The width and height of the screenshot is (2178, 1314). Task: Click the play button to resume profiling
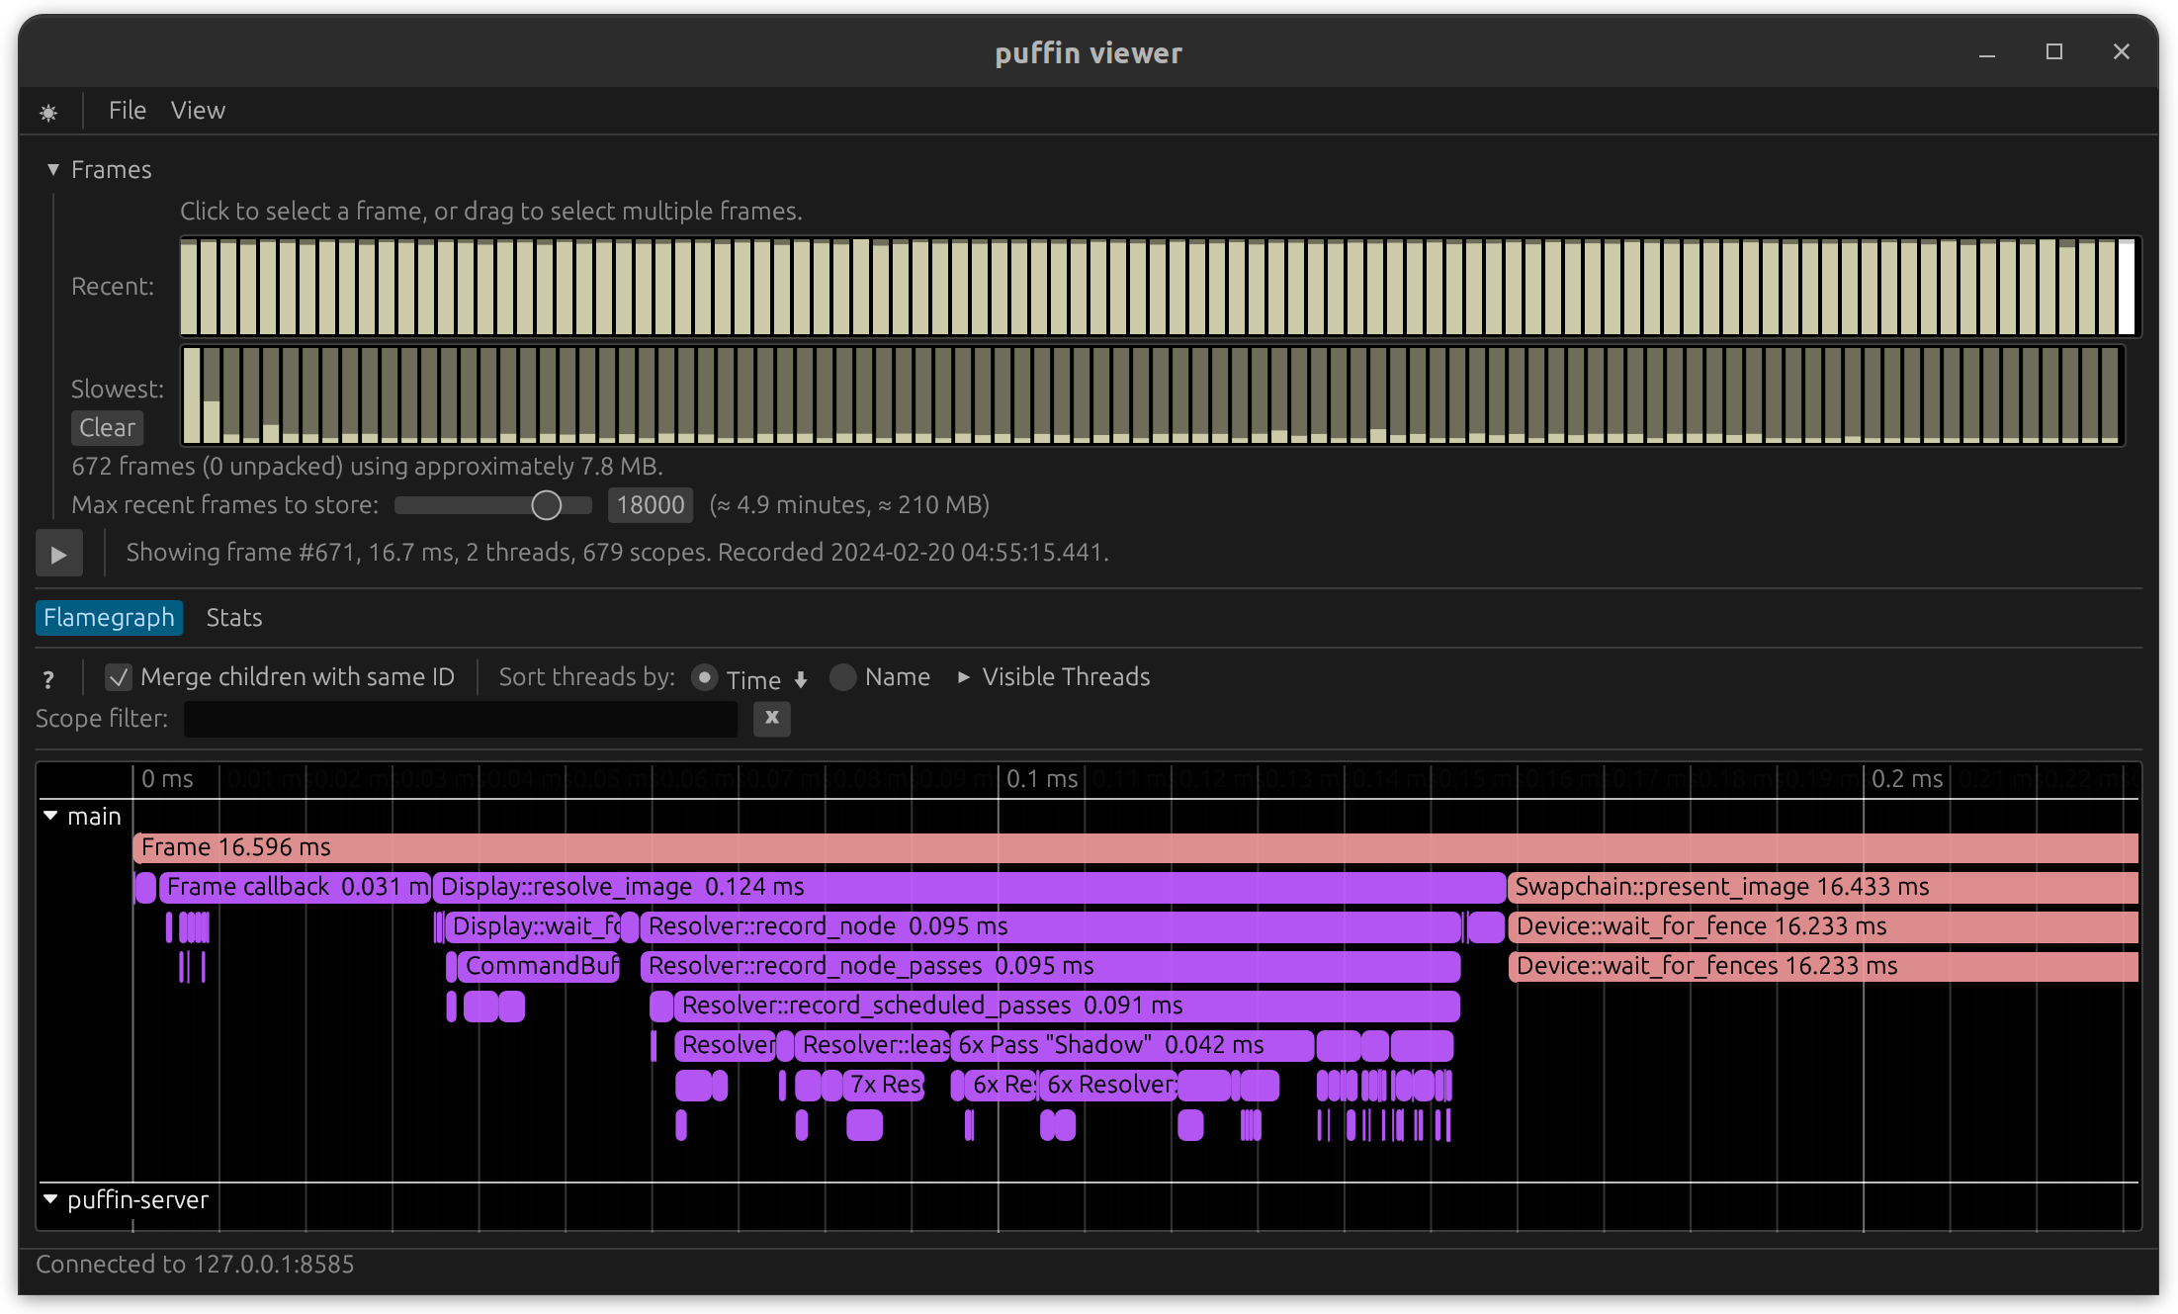click(x=58, y=553)
